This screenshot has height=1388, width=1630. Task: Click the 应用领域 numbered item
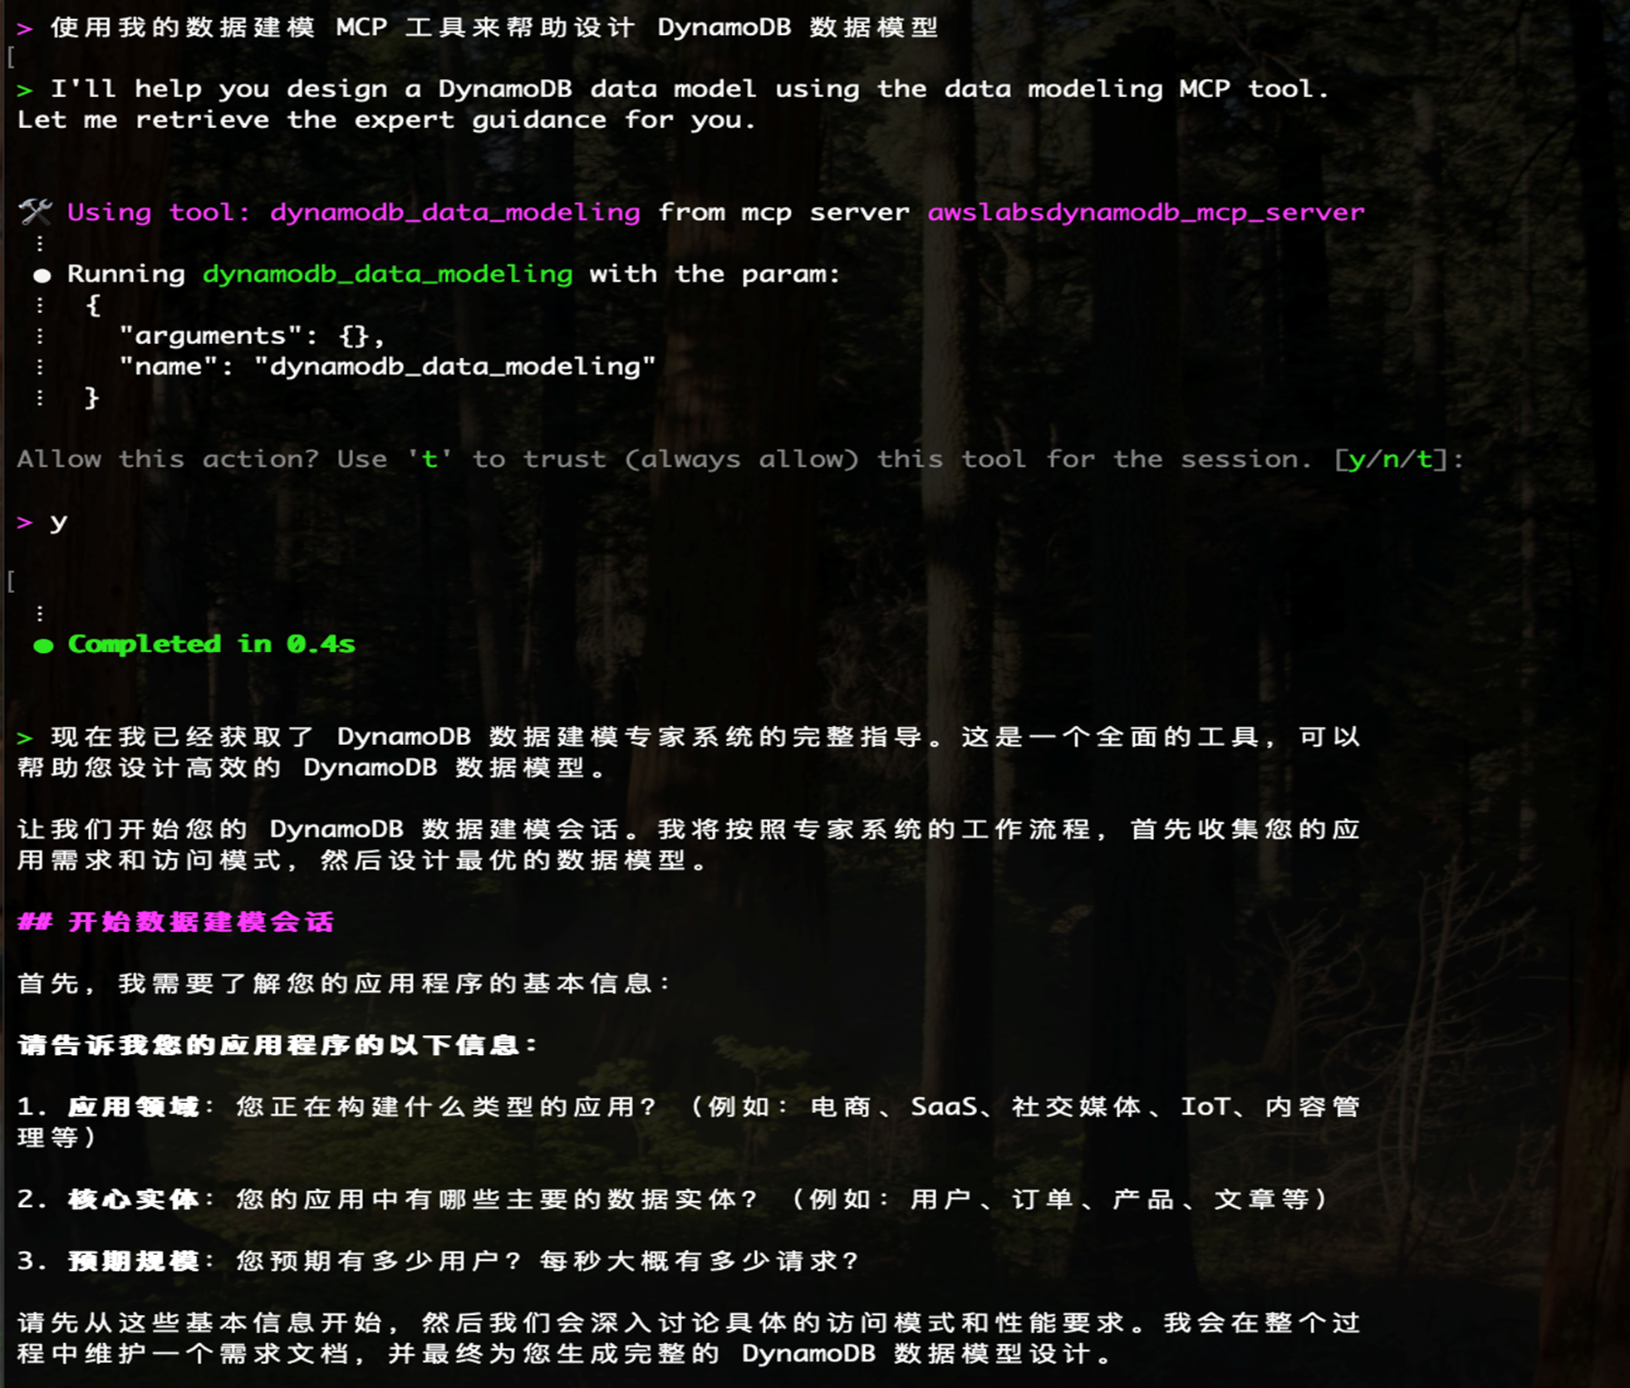tap(133, 1106)
